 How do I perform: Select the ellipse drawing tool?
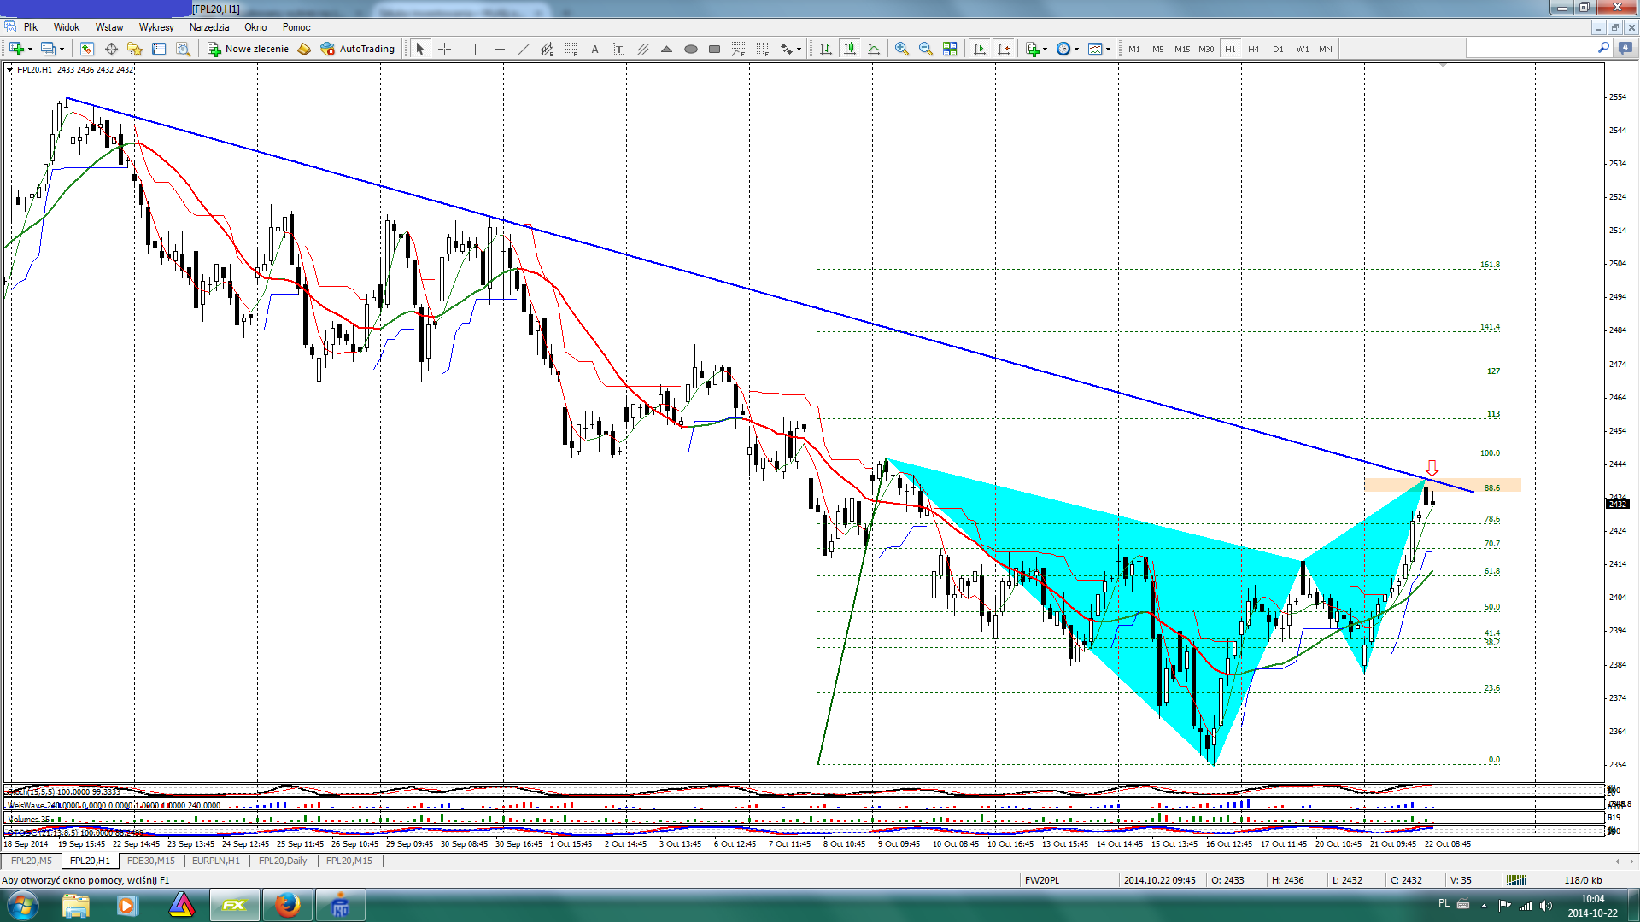(x=690, y=49)
